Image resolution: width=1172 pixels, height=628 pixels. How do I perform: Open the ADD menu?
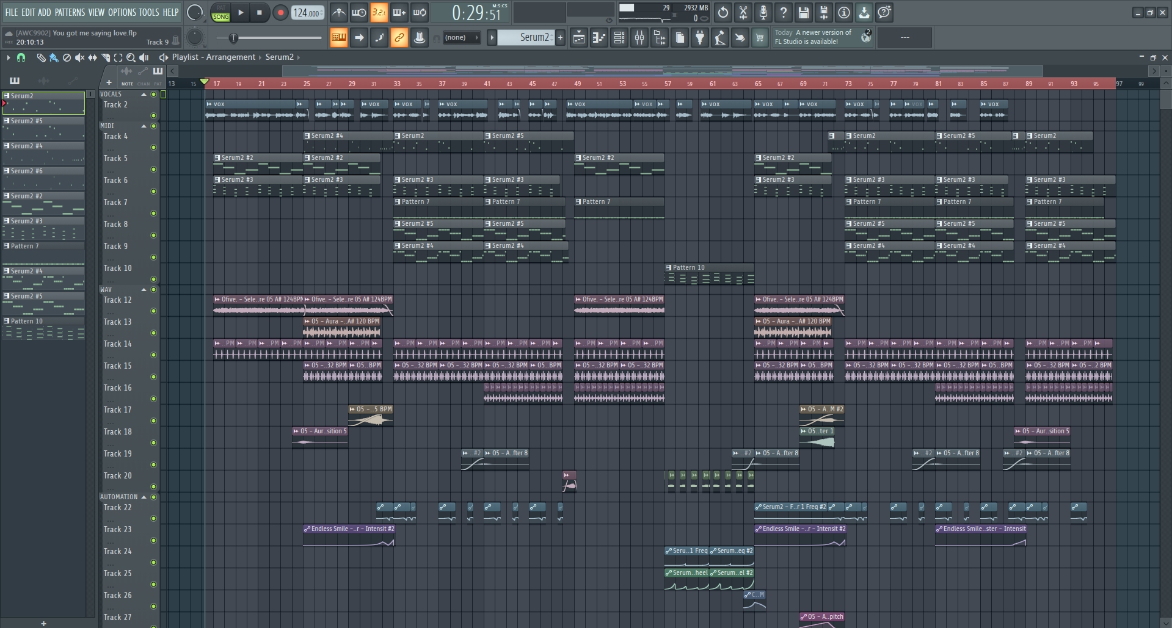(x=45, y=12)
